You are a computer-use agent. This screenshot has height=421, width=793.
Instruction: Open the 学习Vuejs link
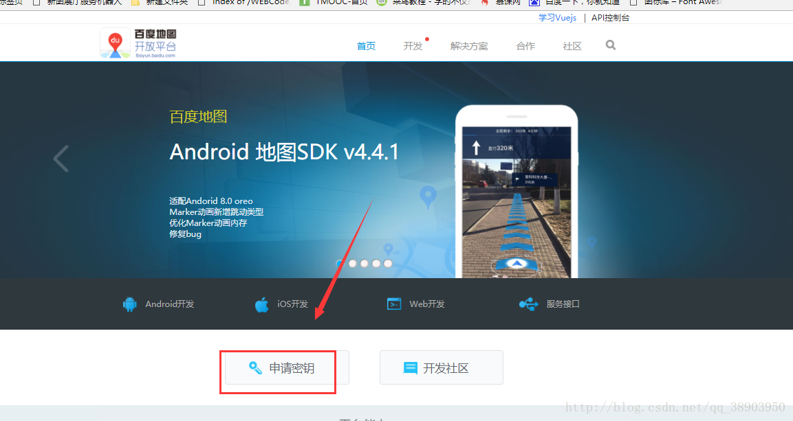[557, 18]
